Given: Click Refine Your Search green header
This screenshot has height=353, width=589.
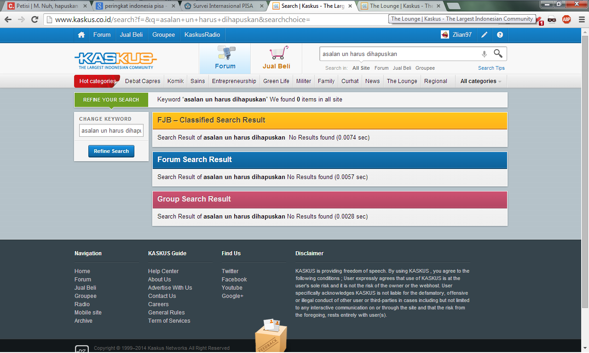Looking at the screenshot, I should [111, 100].
